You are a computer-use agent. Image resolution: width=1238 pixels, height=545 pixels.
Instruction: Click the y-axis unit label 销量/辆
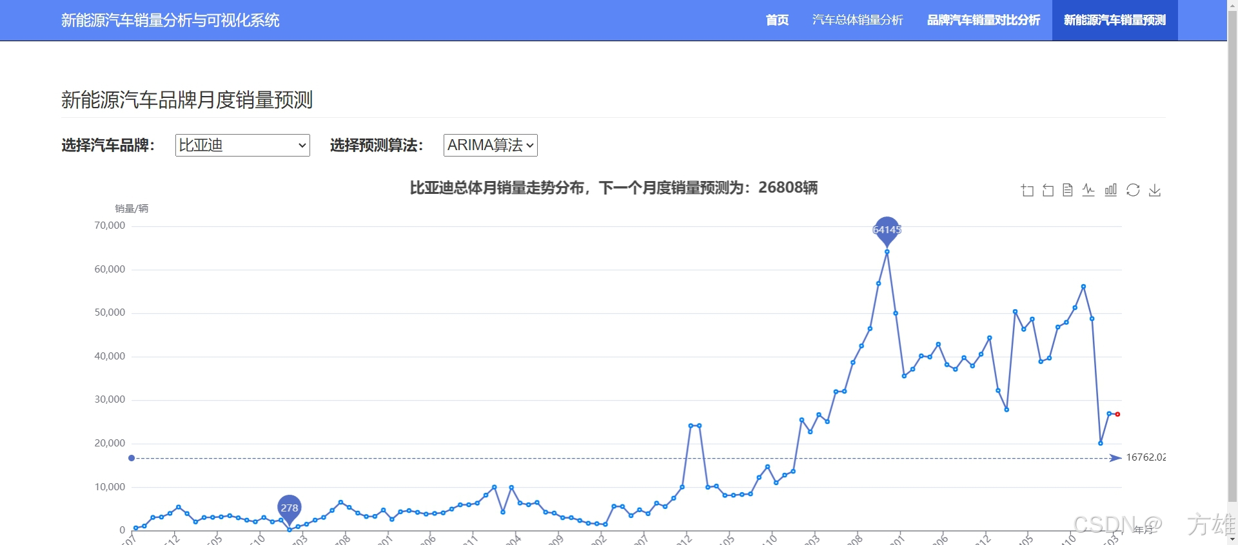(132, 208)
